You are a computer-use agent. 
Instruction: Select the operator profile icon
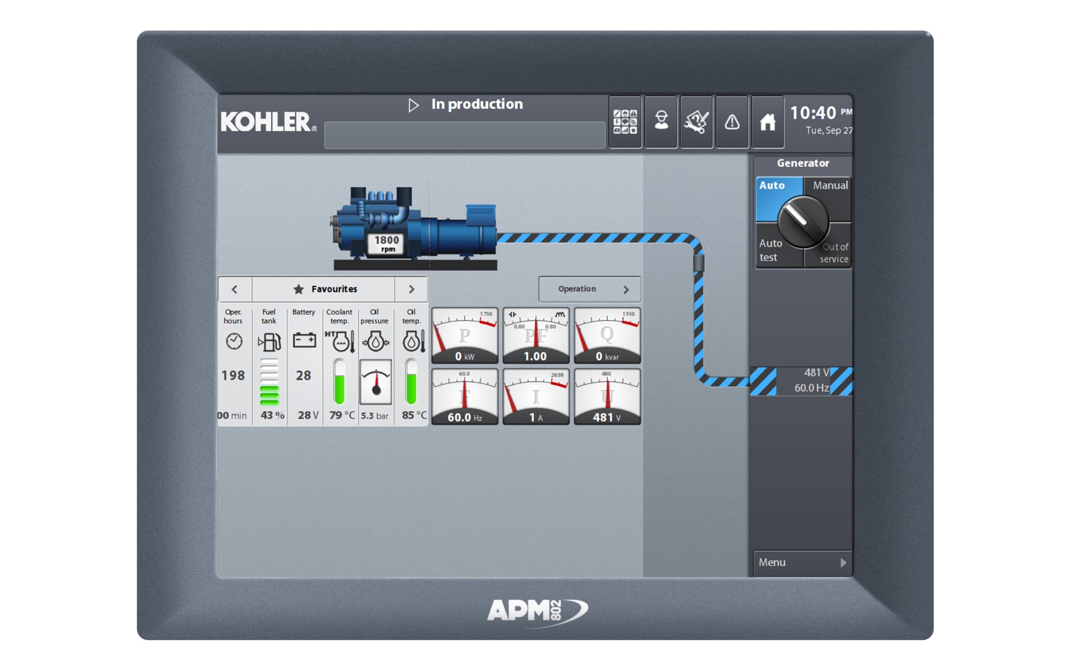coord(660,122)
